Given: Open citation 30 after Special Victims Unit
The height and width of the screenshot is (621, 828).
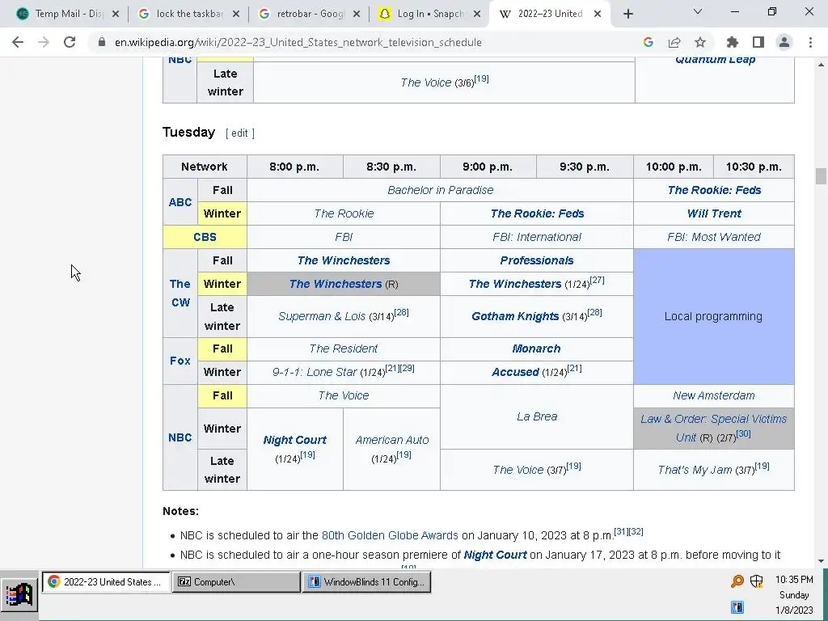Looking at the screenshot, I should (744, 433).
